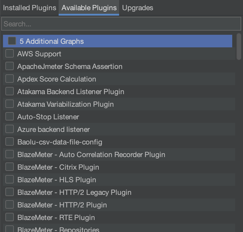Switch to the Installed Plugins tab
243x232 pixels.
pos(29,8)
